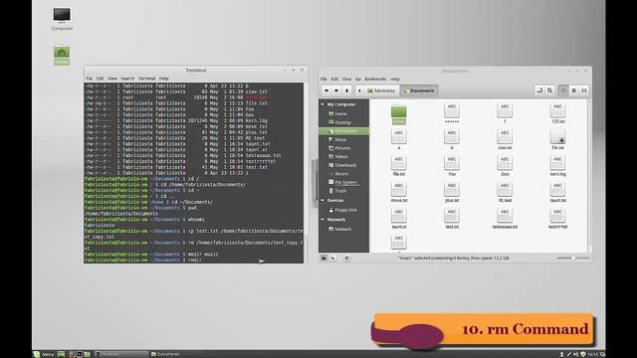637x358 pixels.
Task: Collapse the Network section
Action: (322, 220)
